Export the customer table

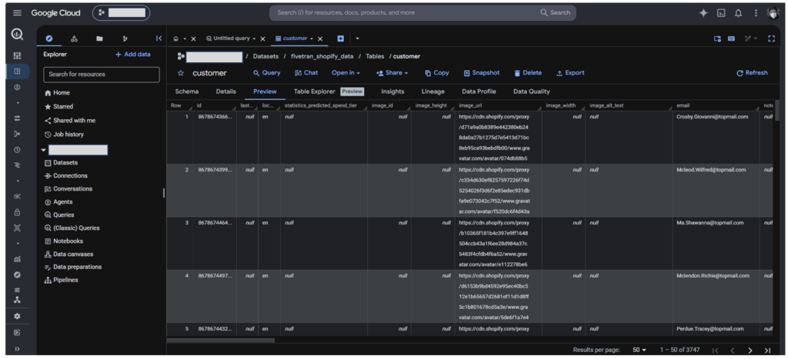[x=570, y=73]
